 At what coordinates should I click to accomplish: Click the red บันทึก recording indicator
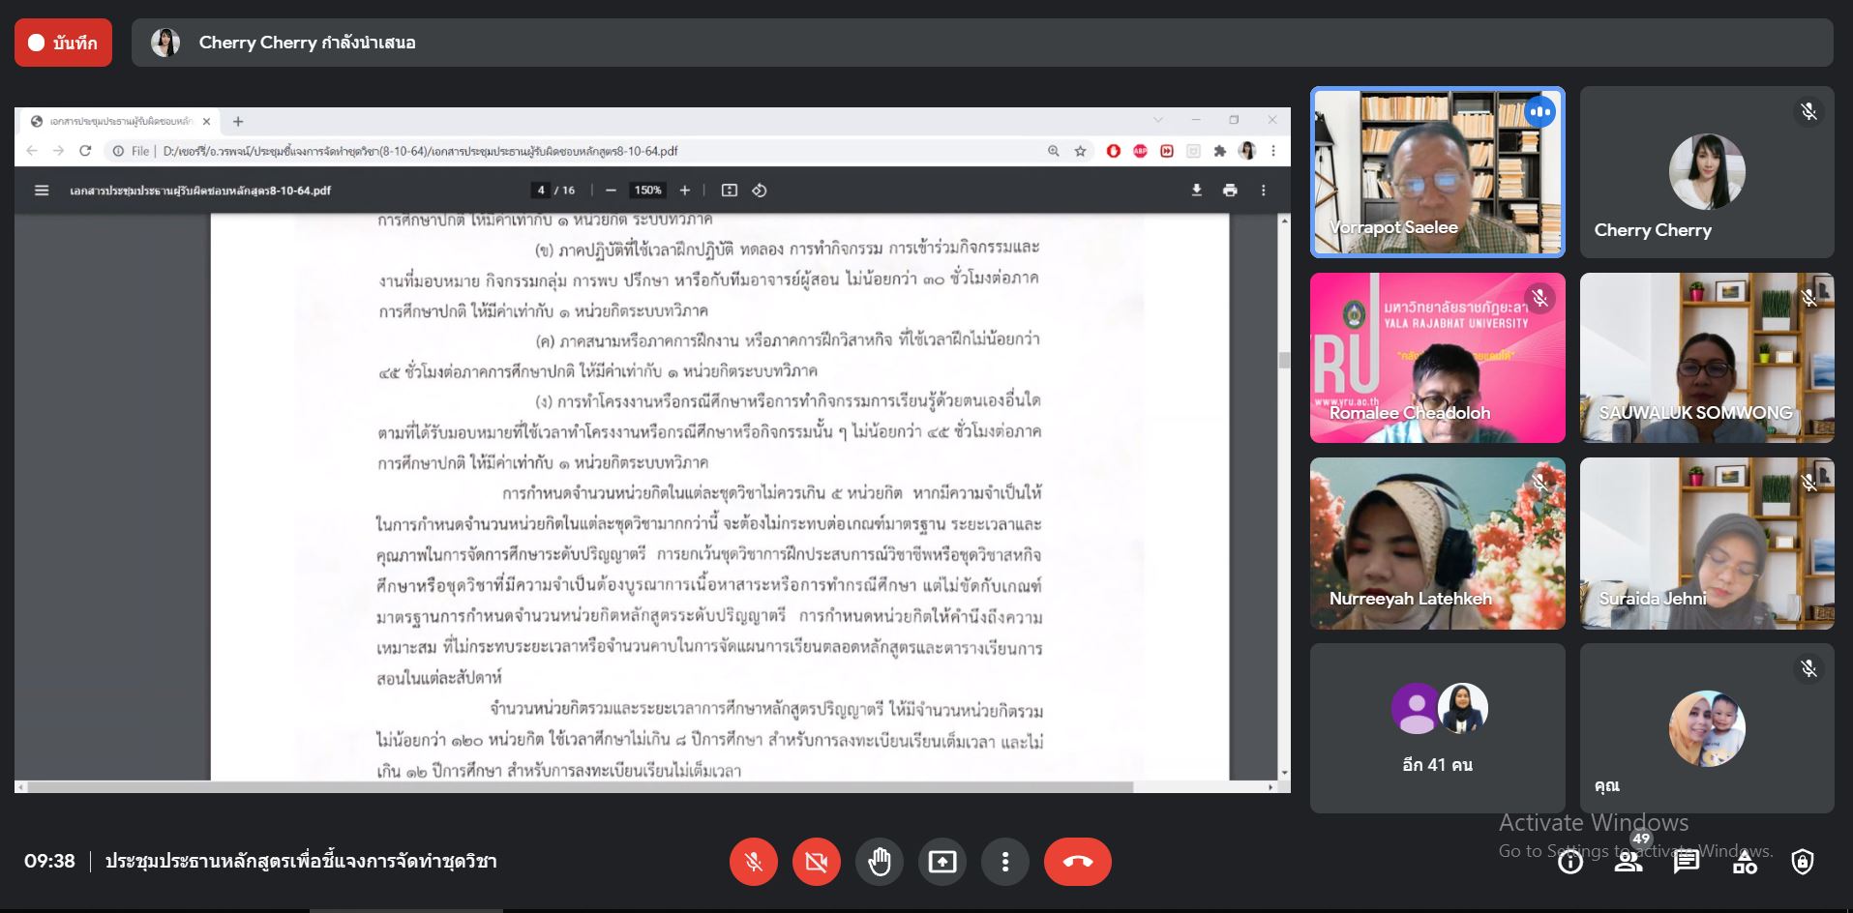[x=63, y=43]
